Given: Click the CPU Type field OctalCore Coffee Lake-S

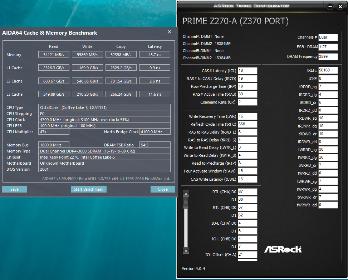Looking at the screenshot, I should click(x=104, y=107).
